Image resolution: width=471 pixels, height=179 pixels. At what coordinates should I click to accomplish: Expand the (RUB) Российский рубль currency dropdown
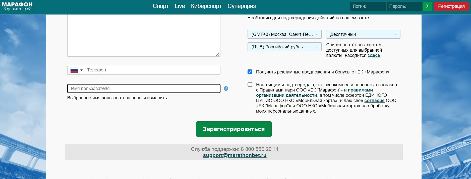click(284, 47)
